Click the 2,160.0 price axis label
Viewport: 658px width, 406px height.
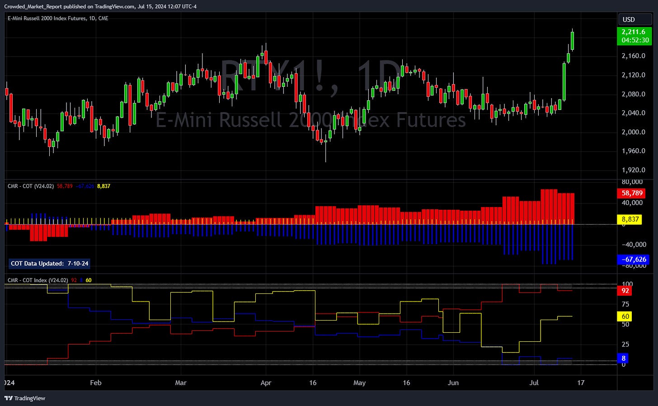pyautogui.click(x=634, y=56)
